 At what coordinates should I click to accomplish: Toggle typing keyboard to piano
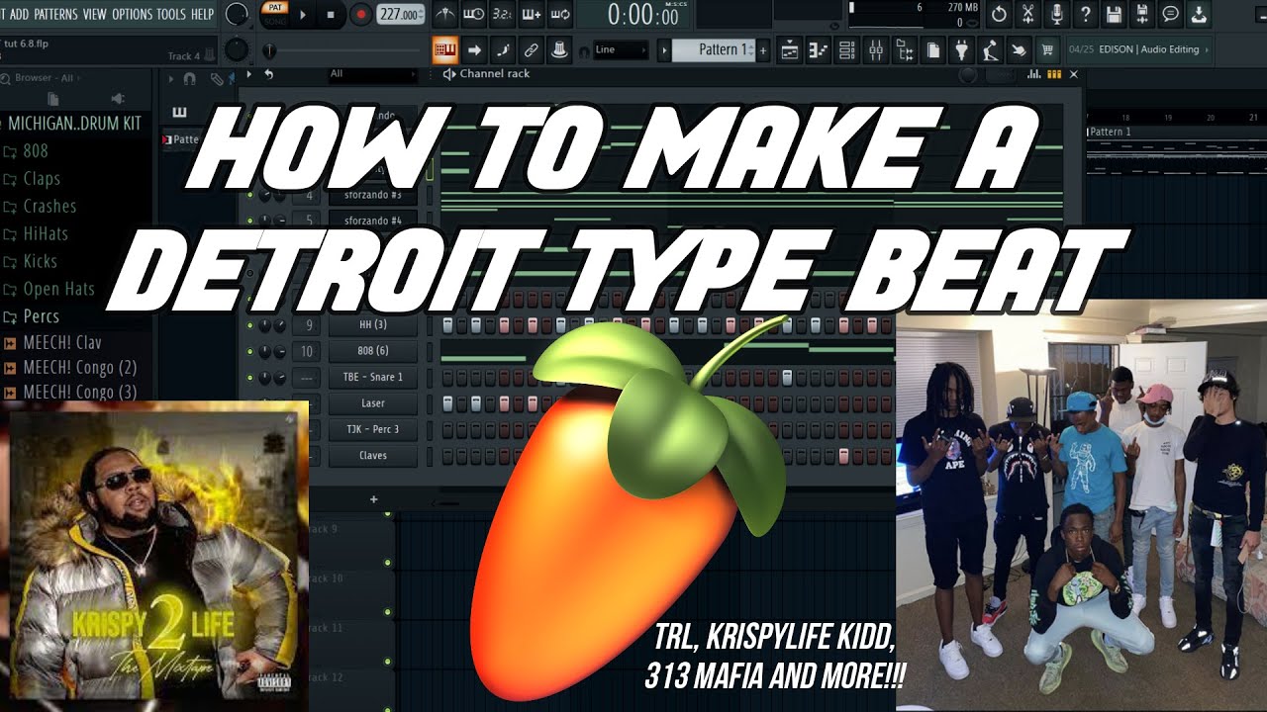(x=445, y=49)
